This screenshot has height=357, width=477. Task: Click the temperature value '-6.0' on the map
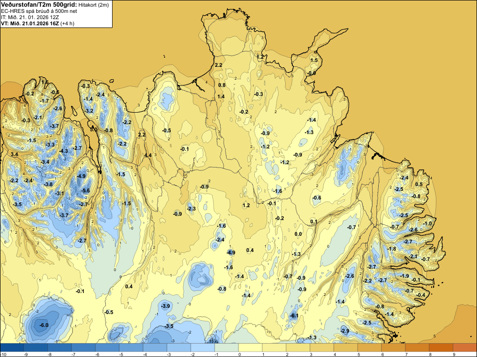[x=44, y=325]
